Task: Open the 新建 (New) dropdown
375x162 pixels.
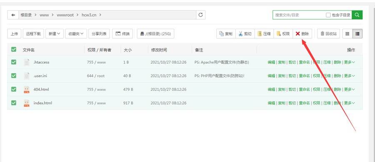Action: (x=55, y=34)
